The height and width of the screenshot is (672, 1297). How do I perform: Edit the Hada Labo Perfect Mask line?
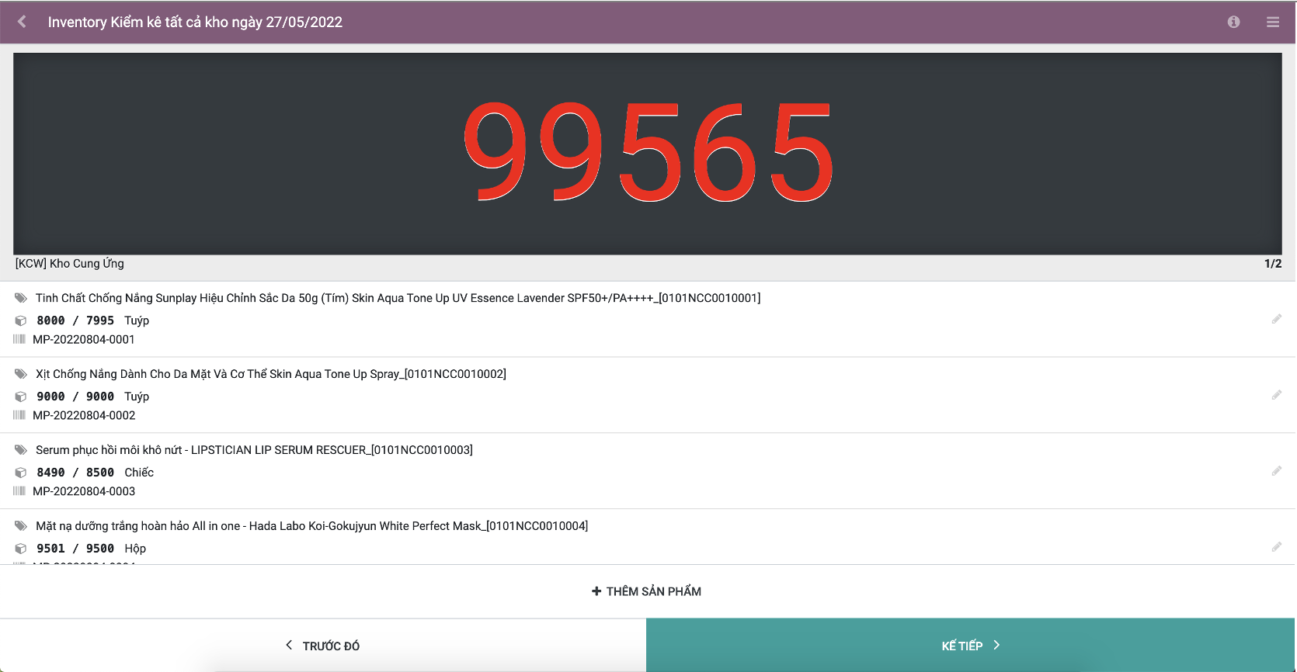tap(1276, 547)
